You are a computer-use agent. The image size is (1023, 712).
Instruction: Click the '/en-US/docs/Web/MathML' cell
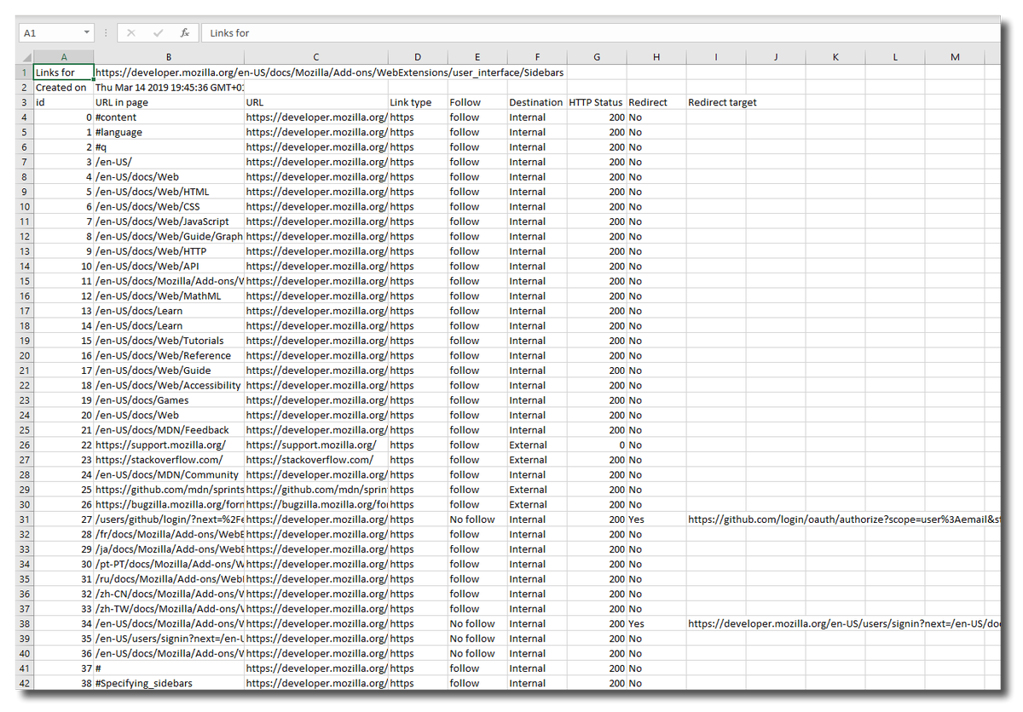[x=169, y=296]
